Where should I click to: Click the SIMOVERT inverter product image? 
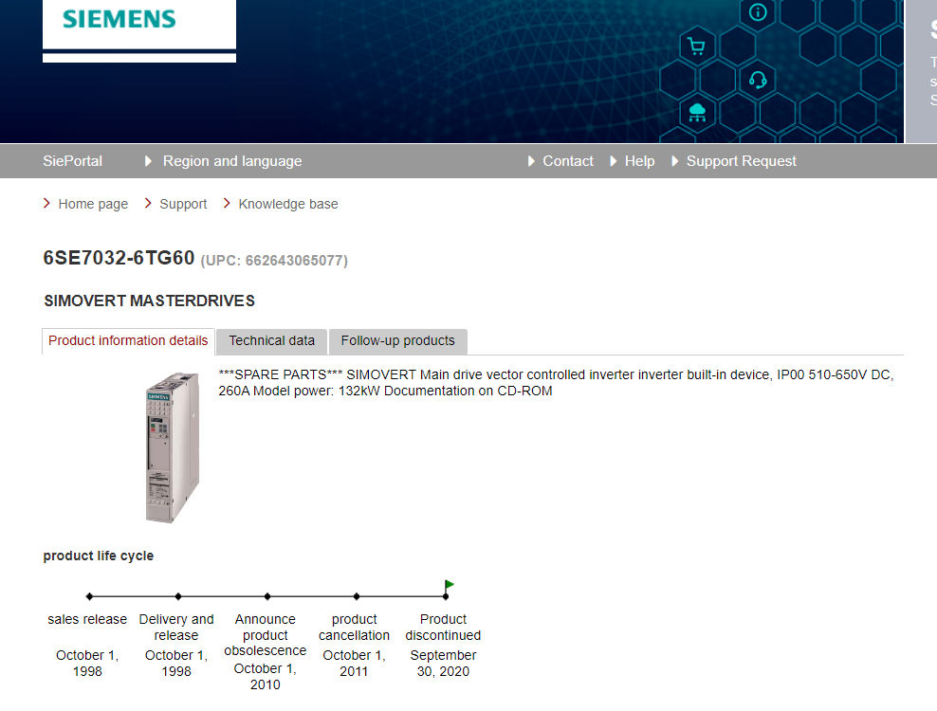coord(171,447)
